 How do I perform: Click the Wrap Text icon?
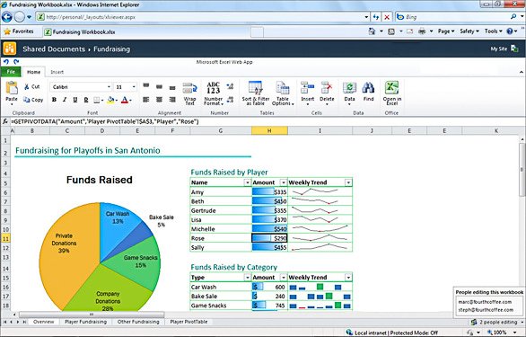(x=190, y=89)
